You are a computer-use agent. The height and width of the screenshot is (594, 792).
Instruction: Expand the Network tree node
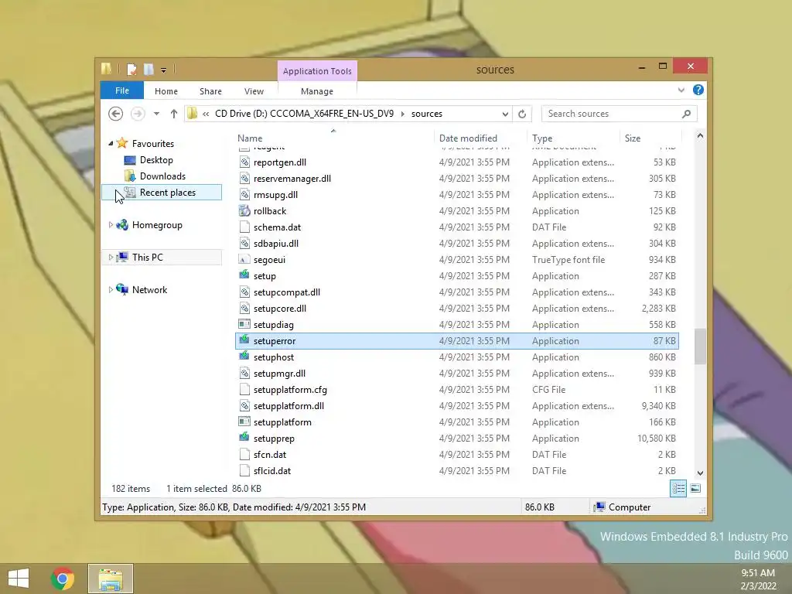coord(111,289)
